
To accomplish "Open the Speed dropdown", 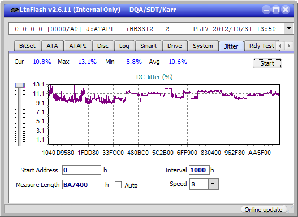I will click(x=213, y=184).
